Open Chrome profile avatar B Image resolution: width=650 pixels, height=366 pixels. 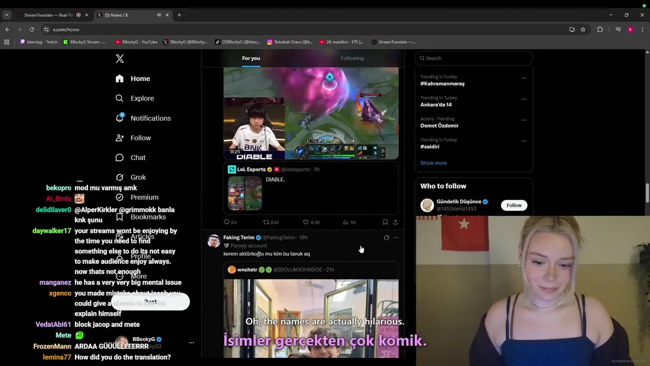tap(630, 29)
